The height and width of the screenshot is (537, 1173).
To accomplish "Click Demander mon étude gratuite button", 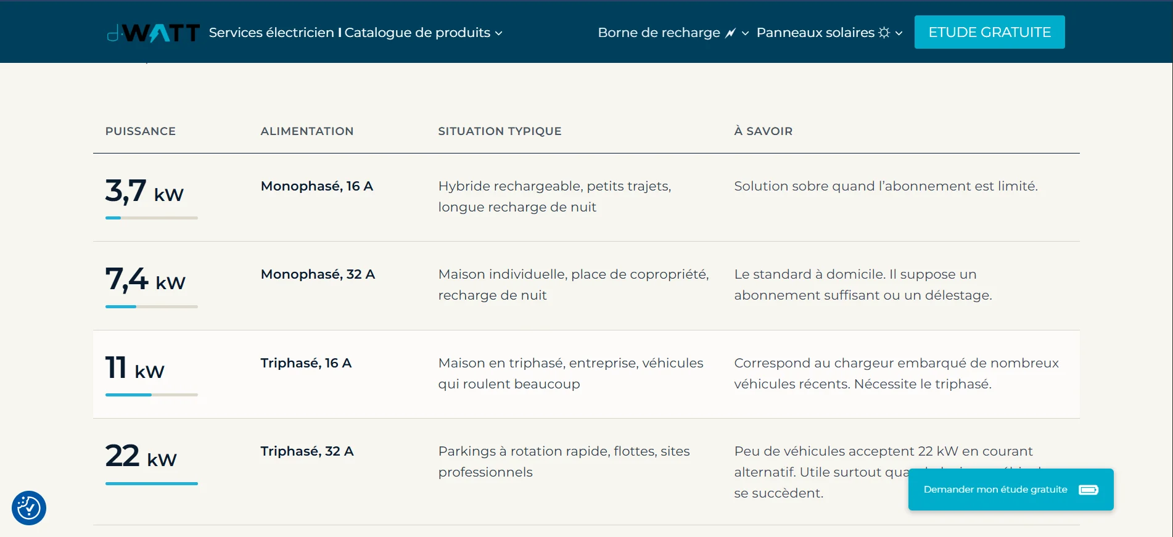I will point(1011,490).
